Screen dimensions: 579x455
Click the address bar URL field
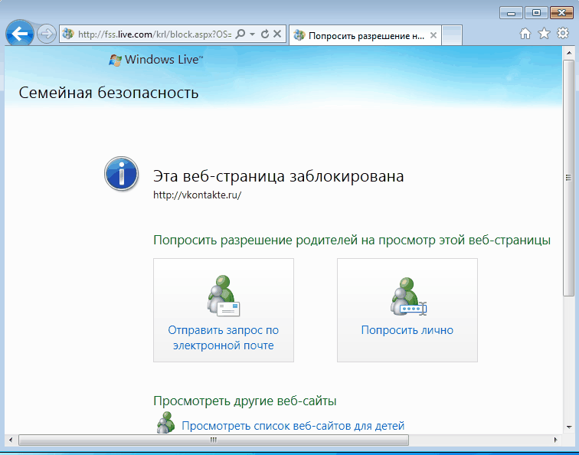tap(155, 34)
